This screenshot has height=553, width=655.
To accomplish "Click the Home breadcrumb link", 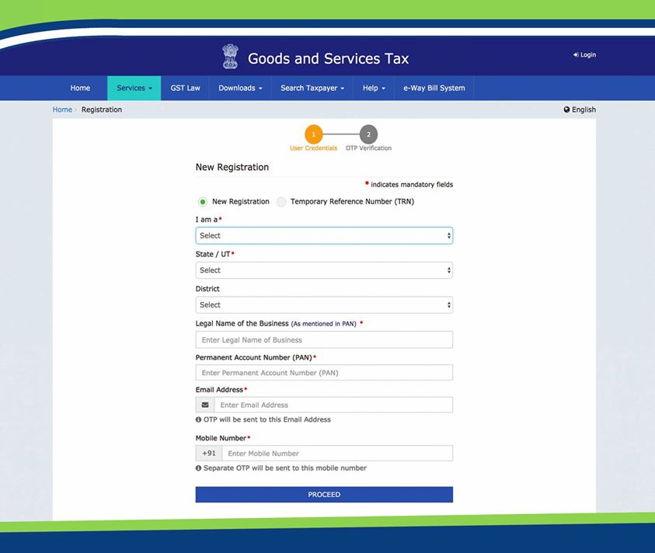I will coord(62,110).
